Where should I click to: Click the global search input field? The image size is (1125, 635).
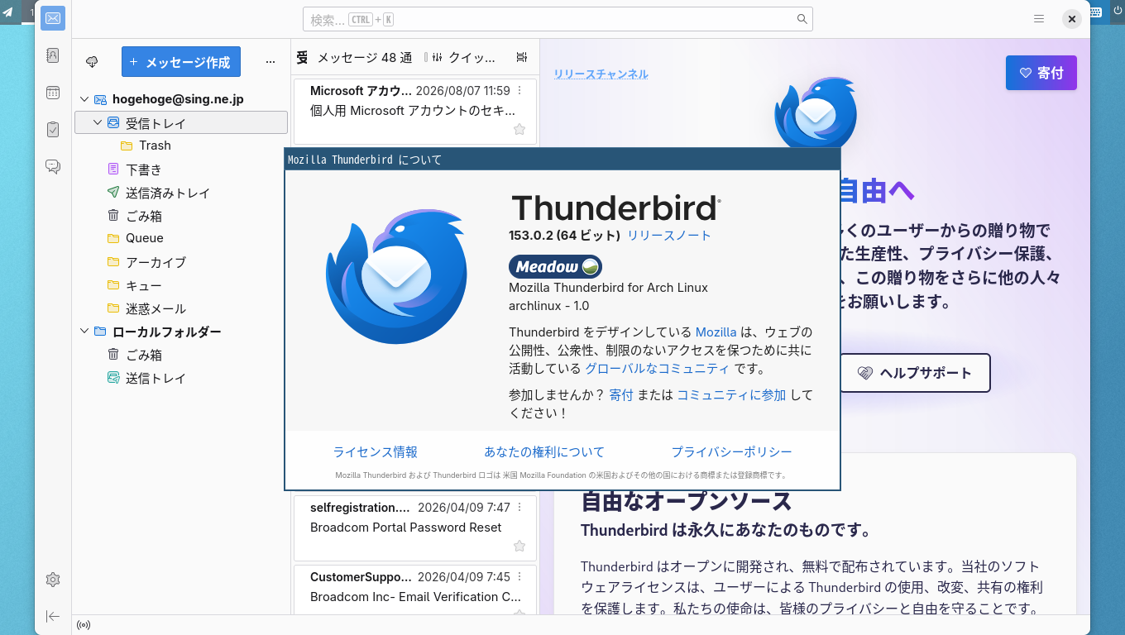[558, 19]
